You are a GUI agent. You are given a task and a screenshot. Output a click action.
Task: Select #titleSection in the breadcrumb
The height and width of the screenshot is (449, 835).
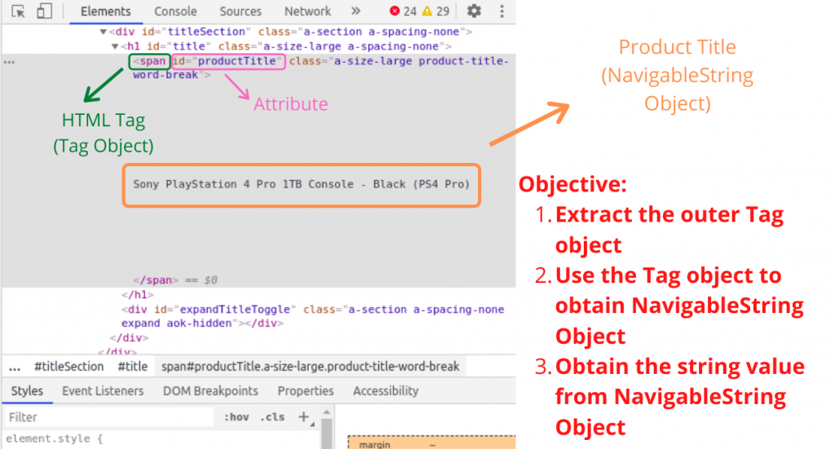68,367
